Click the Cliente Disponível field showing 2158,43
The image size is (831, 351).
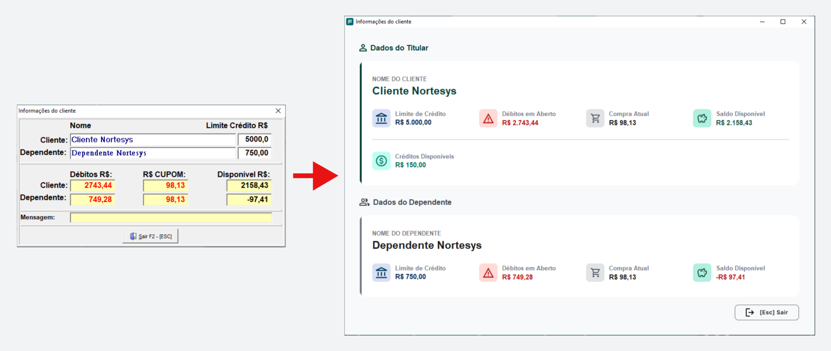249,186
